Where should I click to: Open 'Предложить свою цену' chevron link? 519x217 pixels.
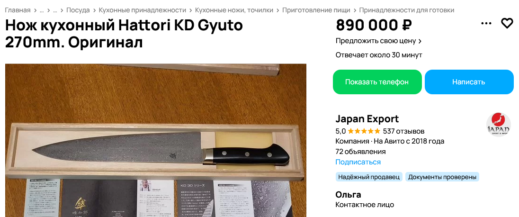pyautogui.click(x=378, y=41)
